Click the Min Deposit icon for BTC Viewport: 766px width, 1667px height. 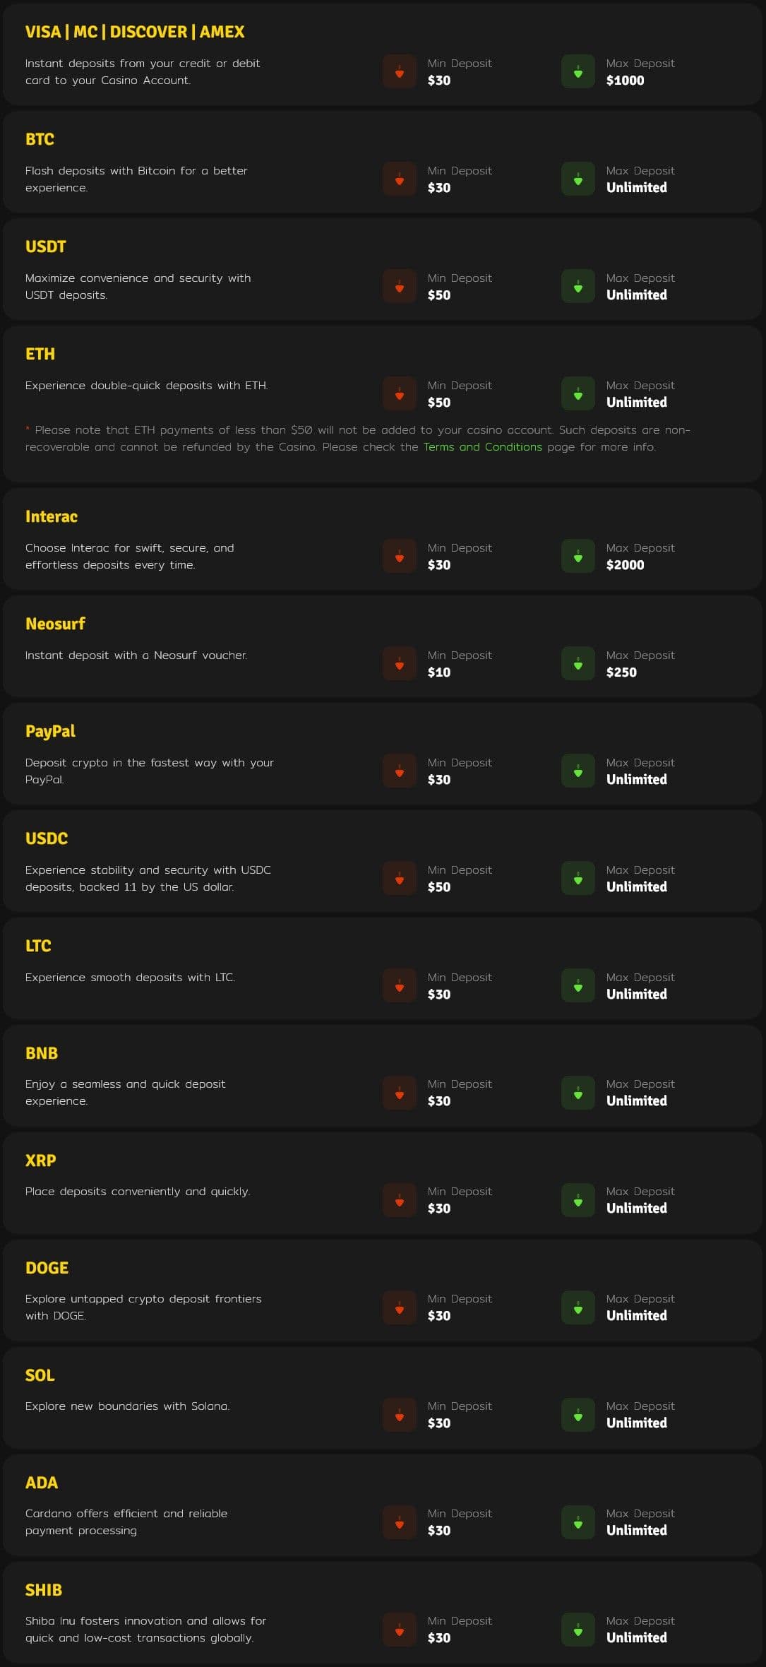pyautogui.click(x=399, y=179)
